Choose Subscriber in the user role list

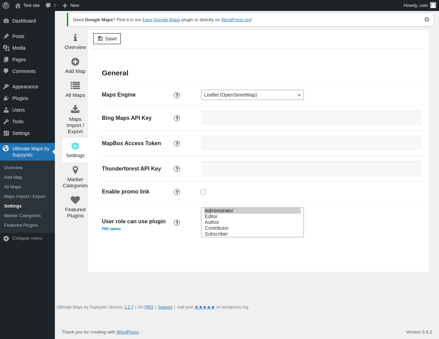pyautogui.click(x=216, y=234)
